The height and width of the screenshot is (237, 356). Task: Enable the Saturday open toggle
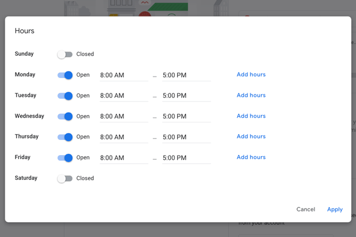point(65,178)
